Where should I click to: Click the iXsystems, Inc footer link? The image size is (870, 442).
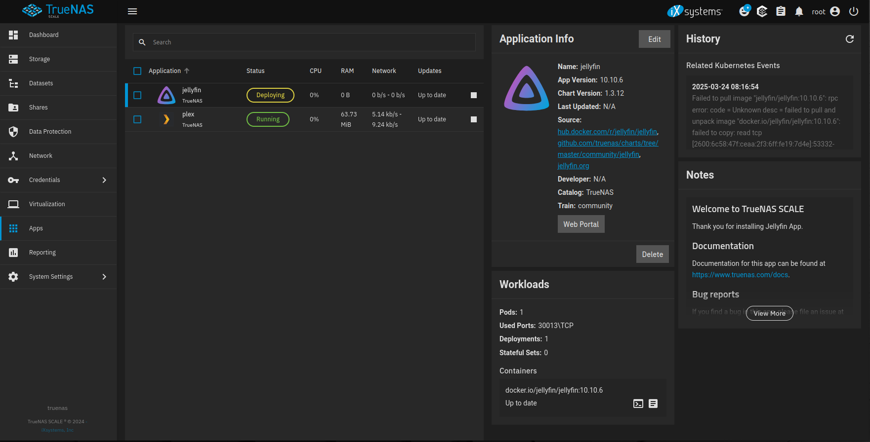click(x=57, y=430)
